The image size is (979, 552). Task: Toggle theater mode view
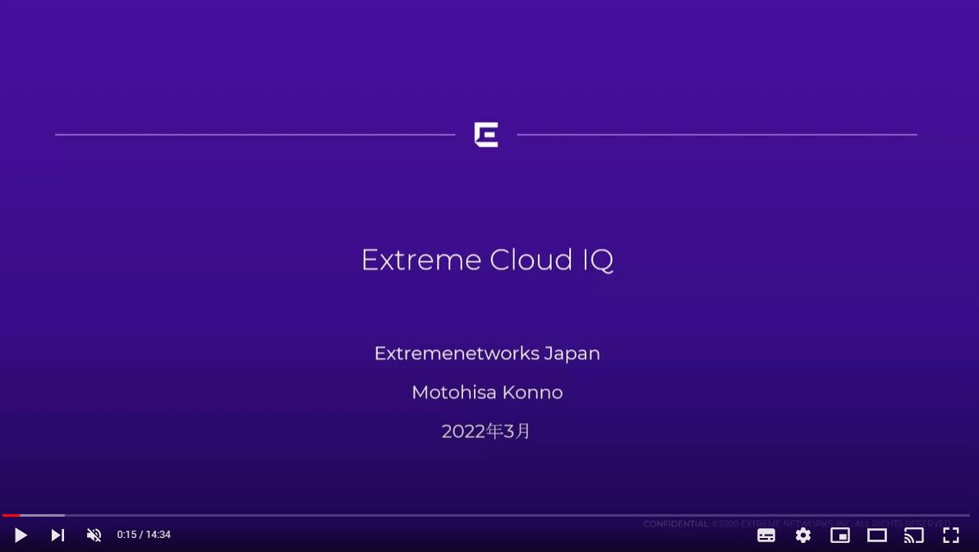(877, 535)
